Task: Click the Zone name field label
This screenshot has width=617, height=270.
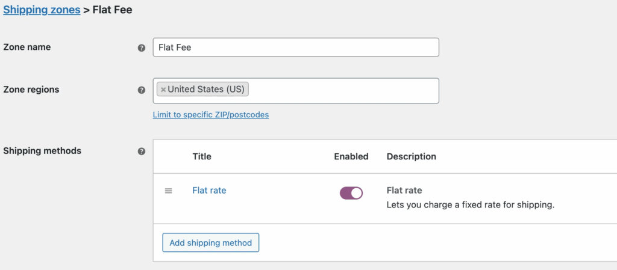Action: tap(27, 47)
